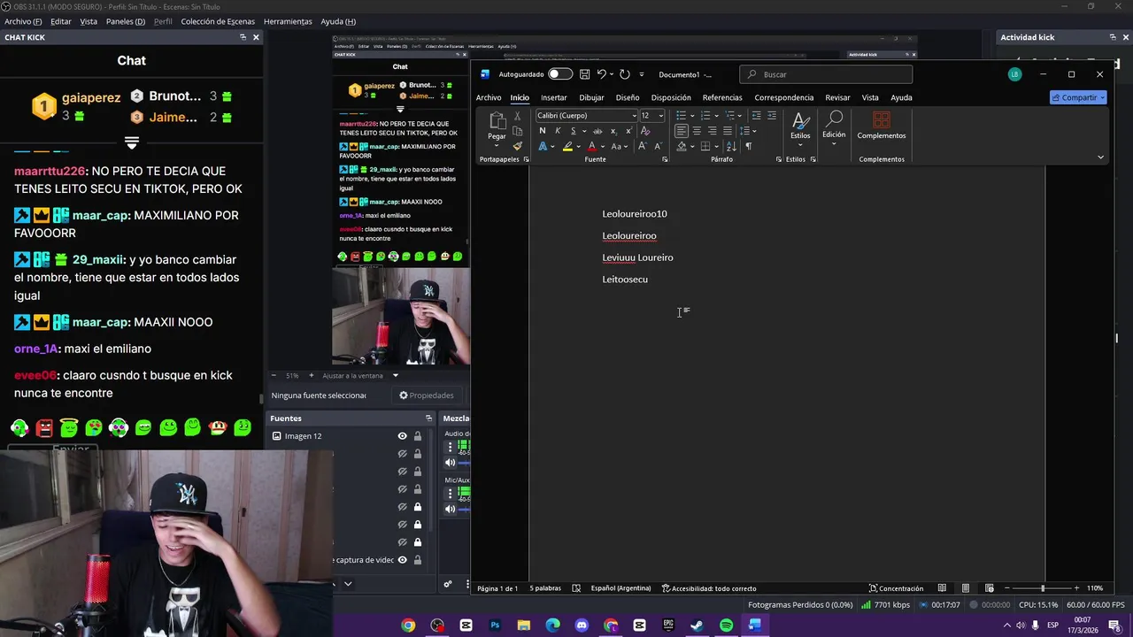The width and height of the screenshot is (1133, 637).
Task: Toggle bold N formatting
Action: [543, 131]
